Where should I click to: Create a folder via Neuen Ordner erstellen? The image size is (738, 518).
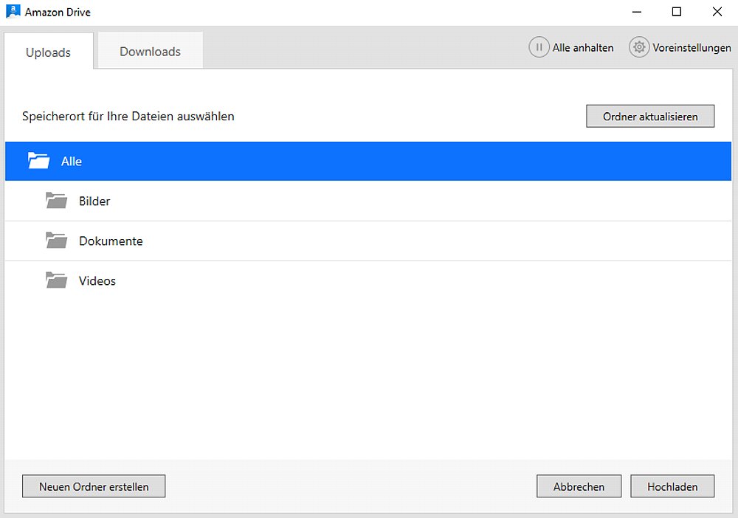[94, 486]
